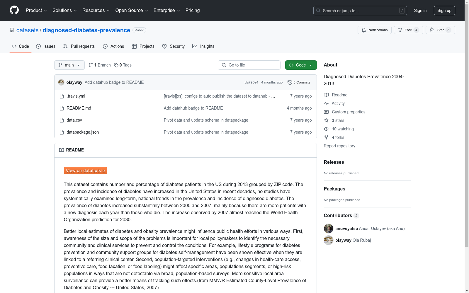Open the Issues tab
This screenshot has height=293, width=469.
pos(46,46)
